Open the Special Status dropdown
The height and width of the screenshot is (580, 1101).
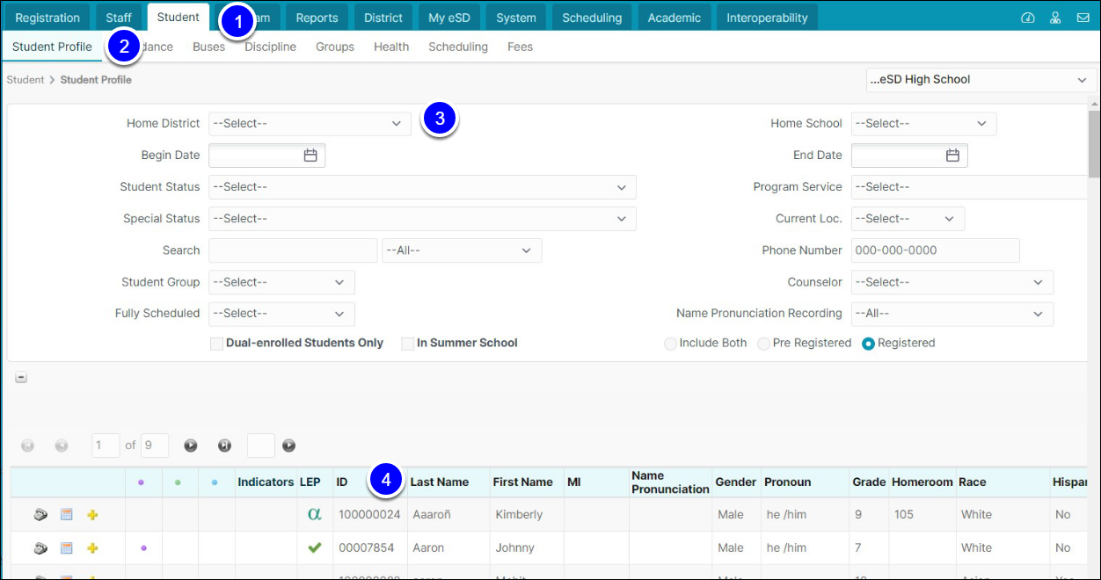point(422,219)
